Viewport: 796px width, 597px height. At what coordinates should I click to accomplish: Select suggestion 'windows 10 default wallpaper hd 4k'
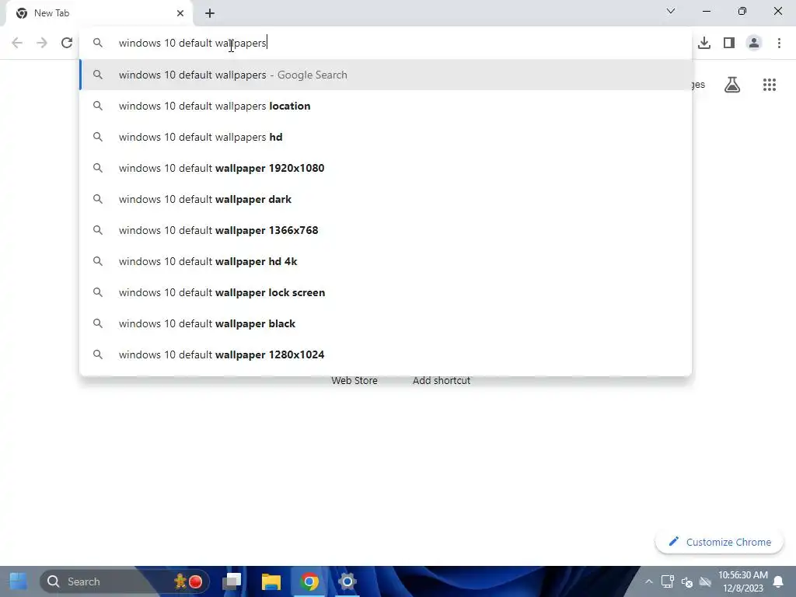(386, 261)
